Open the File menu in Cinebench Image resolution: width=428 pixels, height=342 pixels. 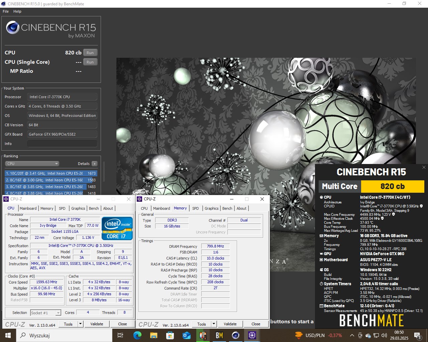coord(6,11)
